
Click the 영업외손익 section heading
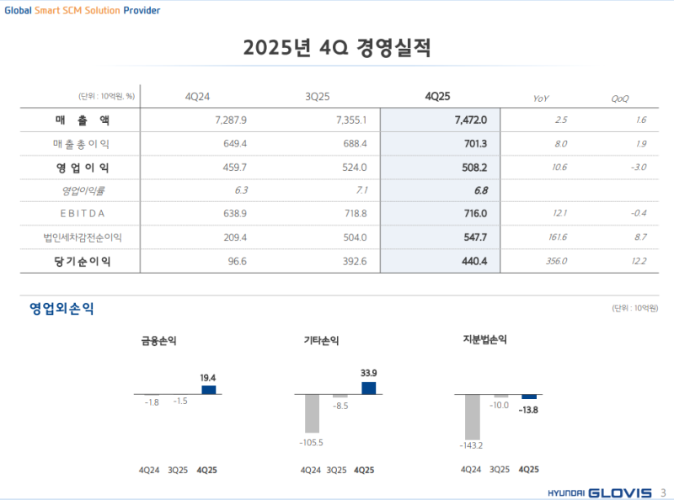click(x=62, y=309)
